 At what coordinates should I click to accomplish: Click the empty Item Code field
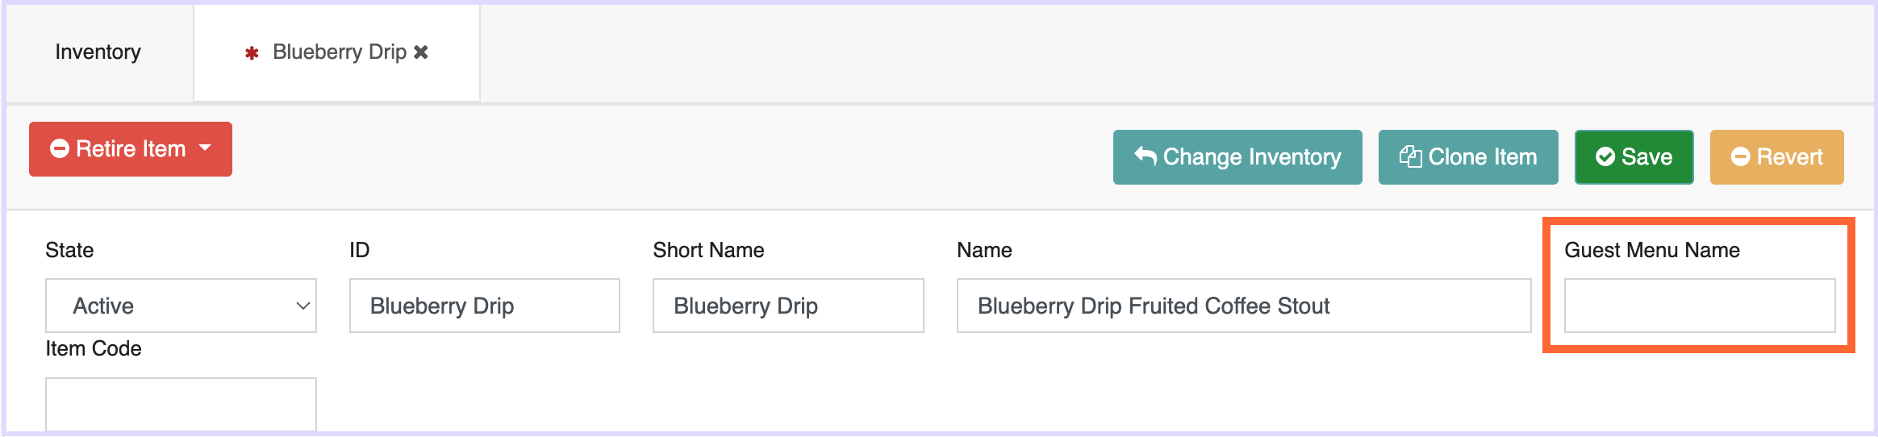(181, 404)
